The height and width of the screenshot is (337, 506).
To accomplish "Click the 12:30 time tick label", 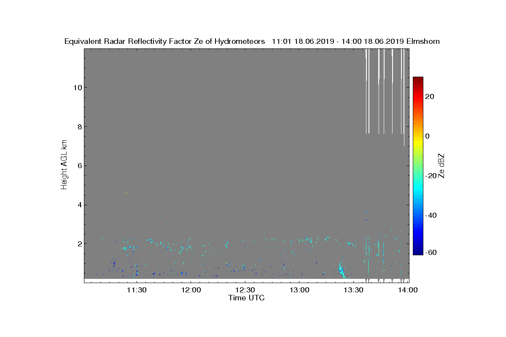I will tap(245, 290).
